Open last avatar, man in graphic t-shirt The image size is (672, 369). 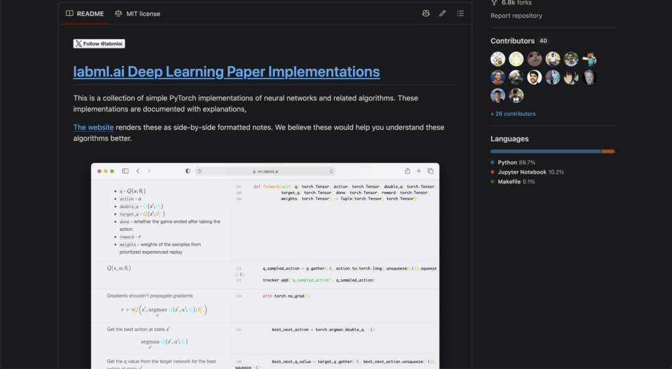click(x=516, y=96)
